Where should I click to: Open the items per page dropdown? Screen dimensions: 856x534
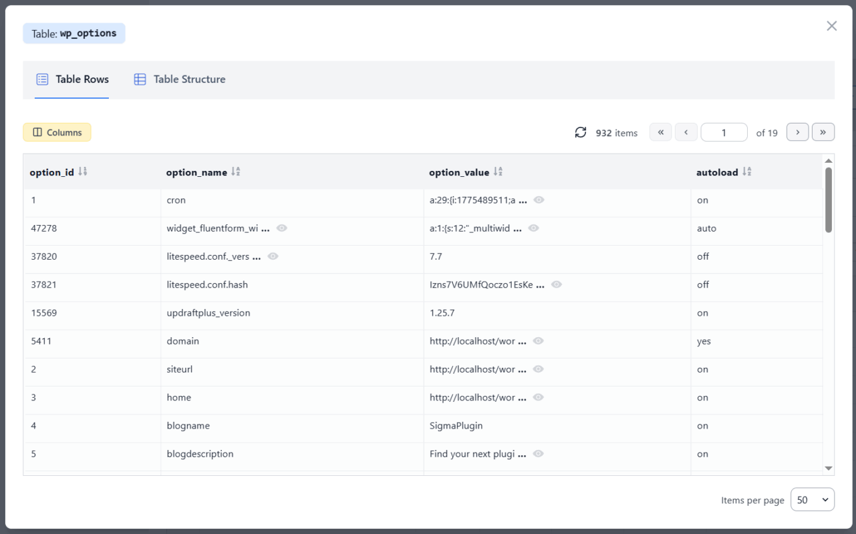812,499
